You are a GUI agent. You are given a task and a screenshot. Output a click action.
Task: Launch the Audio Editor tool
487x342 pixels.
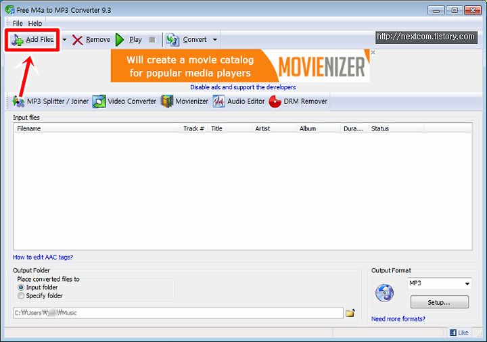coord(239,101)
